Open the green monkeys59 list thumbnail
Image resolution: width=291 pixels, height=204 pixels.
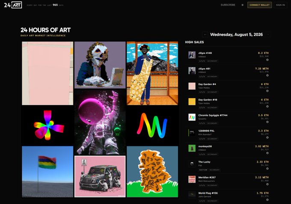click(192, 148)
